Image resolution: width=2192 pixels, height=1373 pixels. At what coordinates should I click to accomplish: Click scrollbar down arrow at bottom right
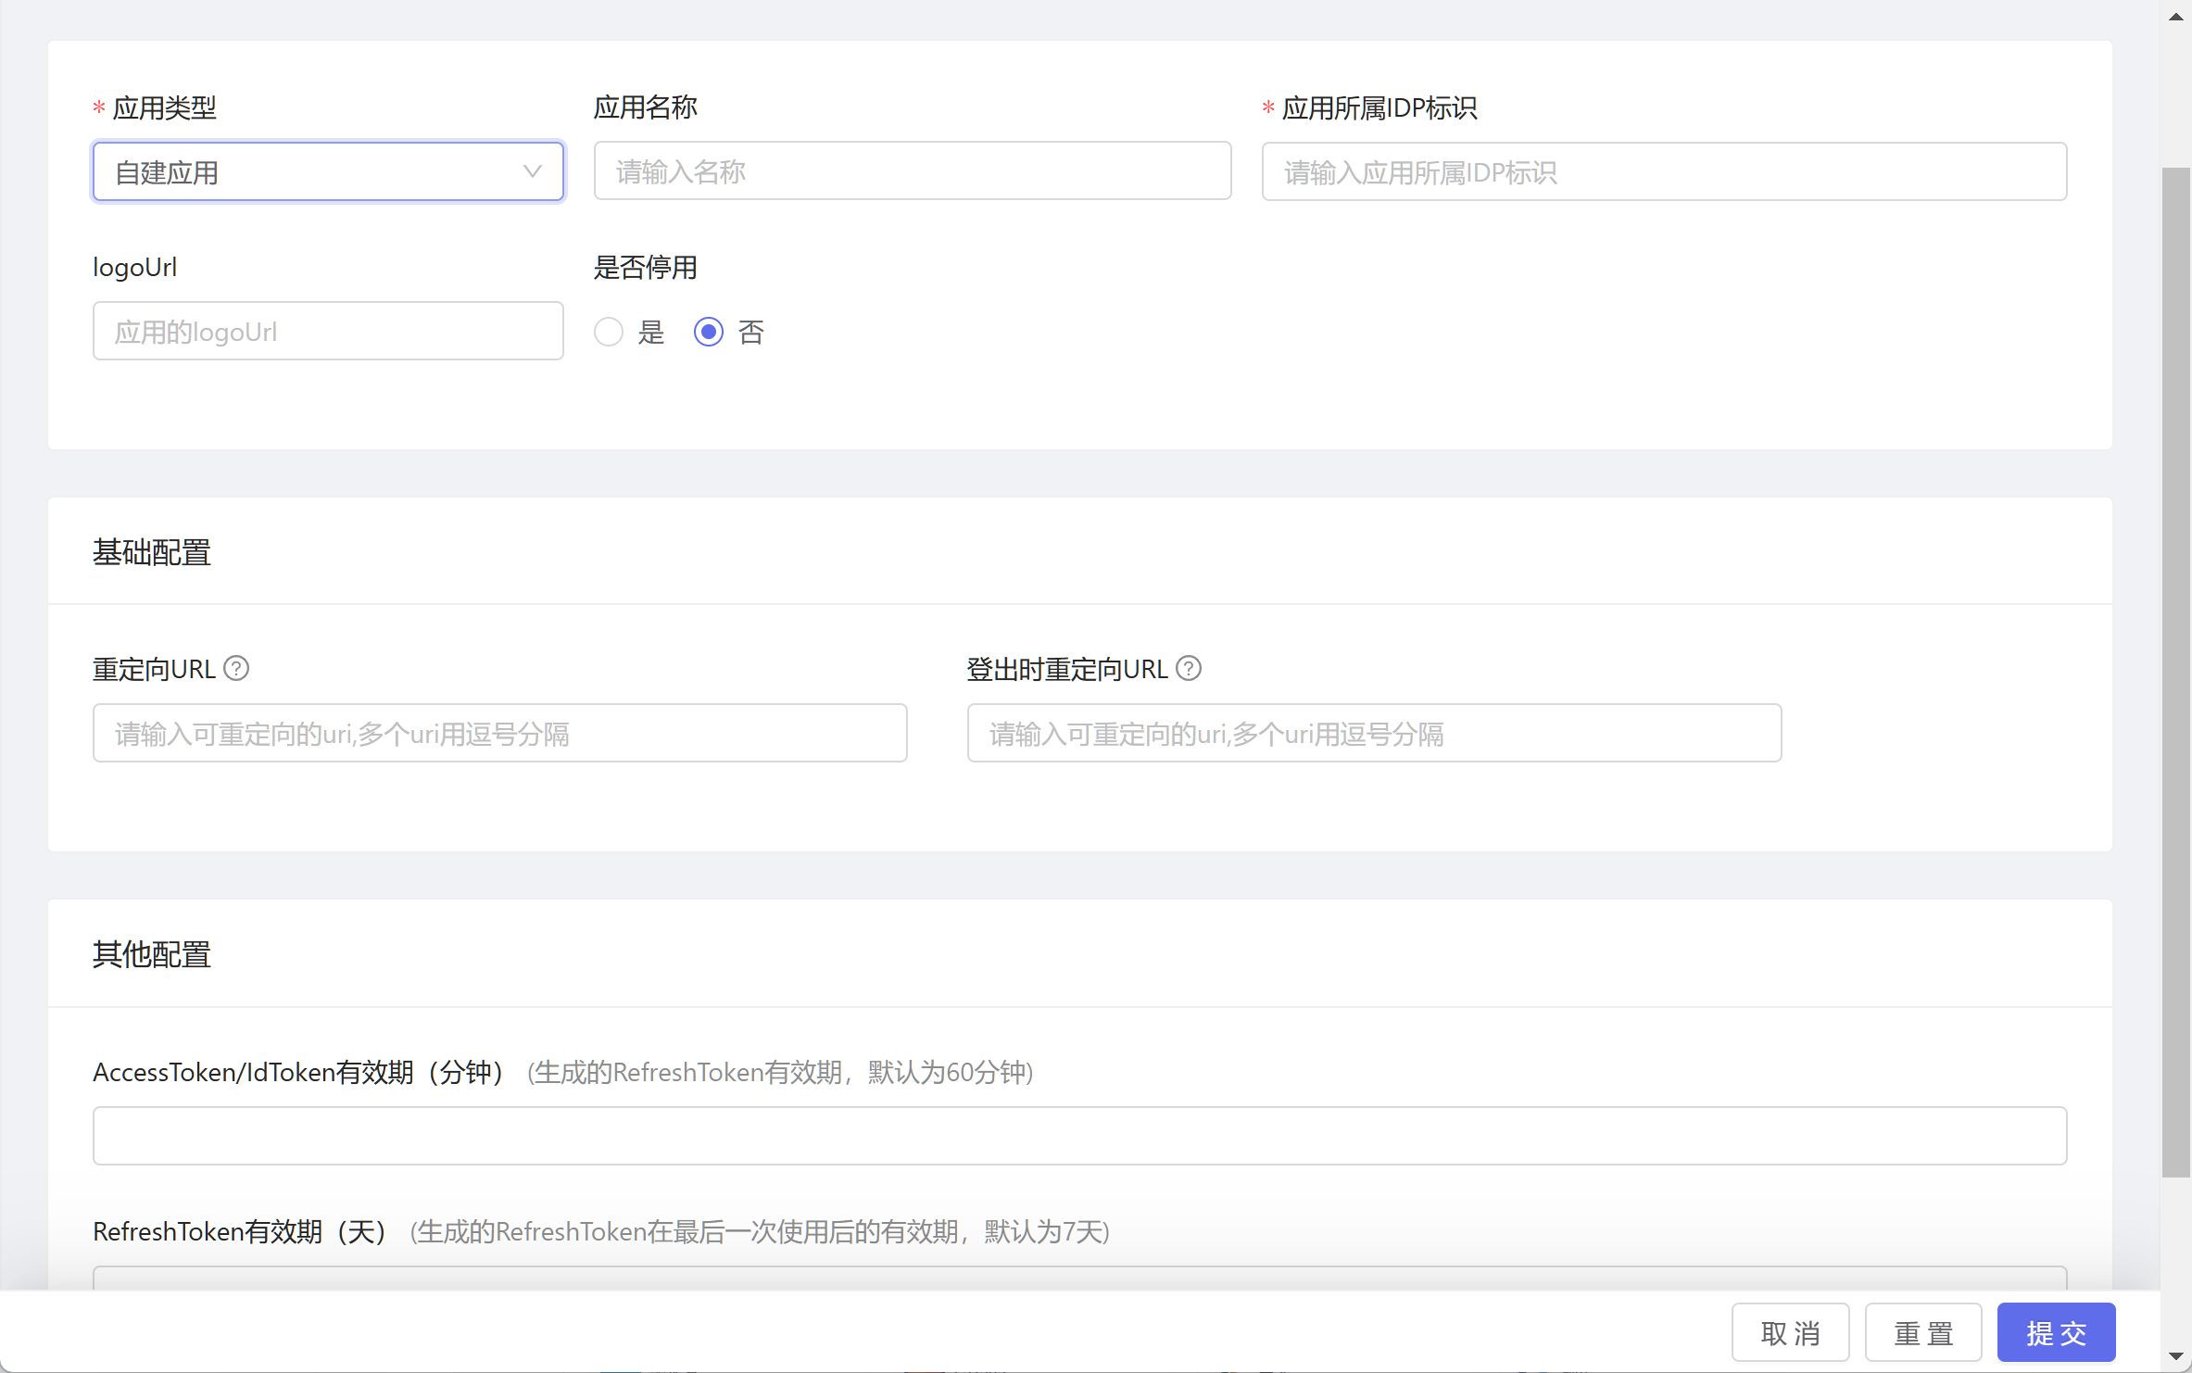coord(2175,1356)
